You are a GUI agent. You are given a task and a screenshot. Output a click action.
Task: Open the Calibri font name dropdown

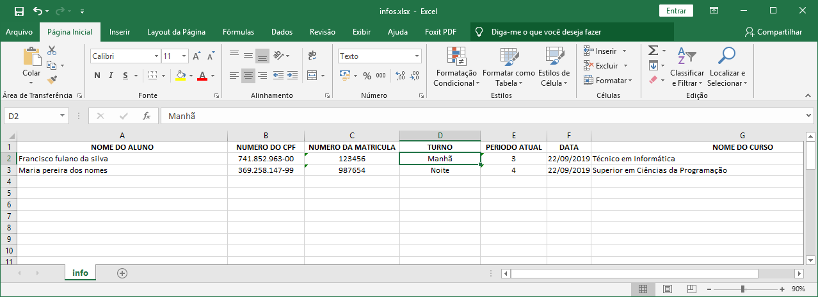[x=156, y=56]
